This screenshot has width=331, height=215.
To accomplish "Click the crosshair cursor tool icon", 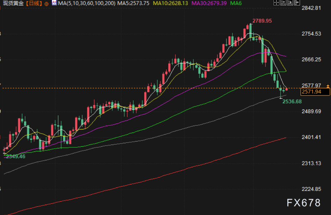I will [277, 3].
